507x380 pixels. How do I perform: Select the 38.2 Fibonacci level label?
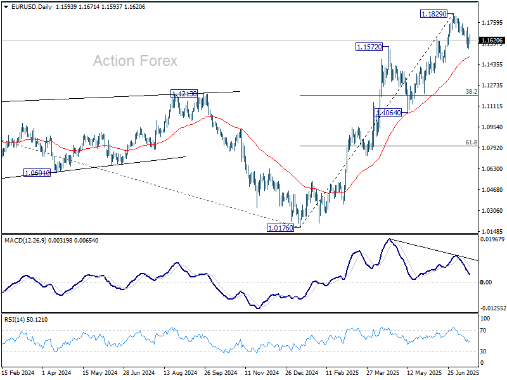pos(471,91)
